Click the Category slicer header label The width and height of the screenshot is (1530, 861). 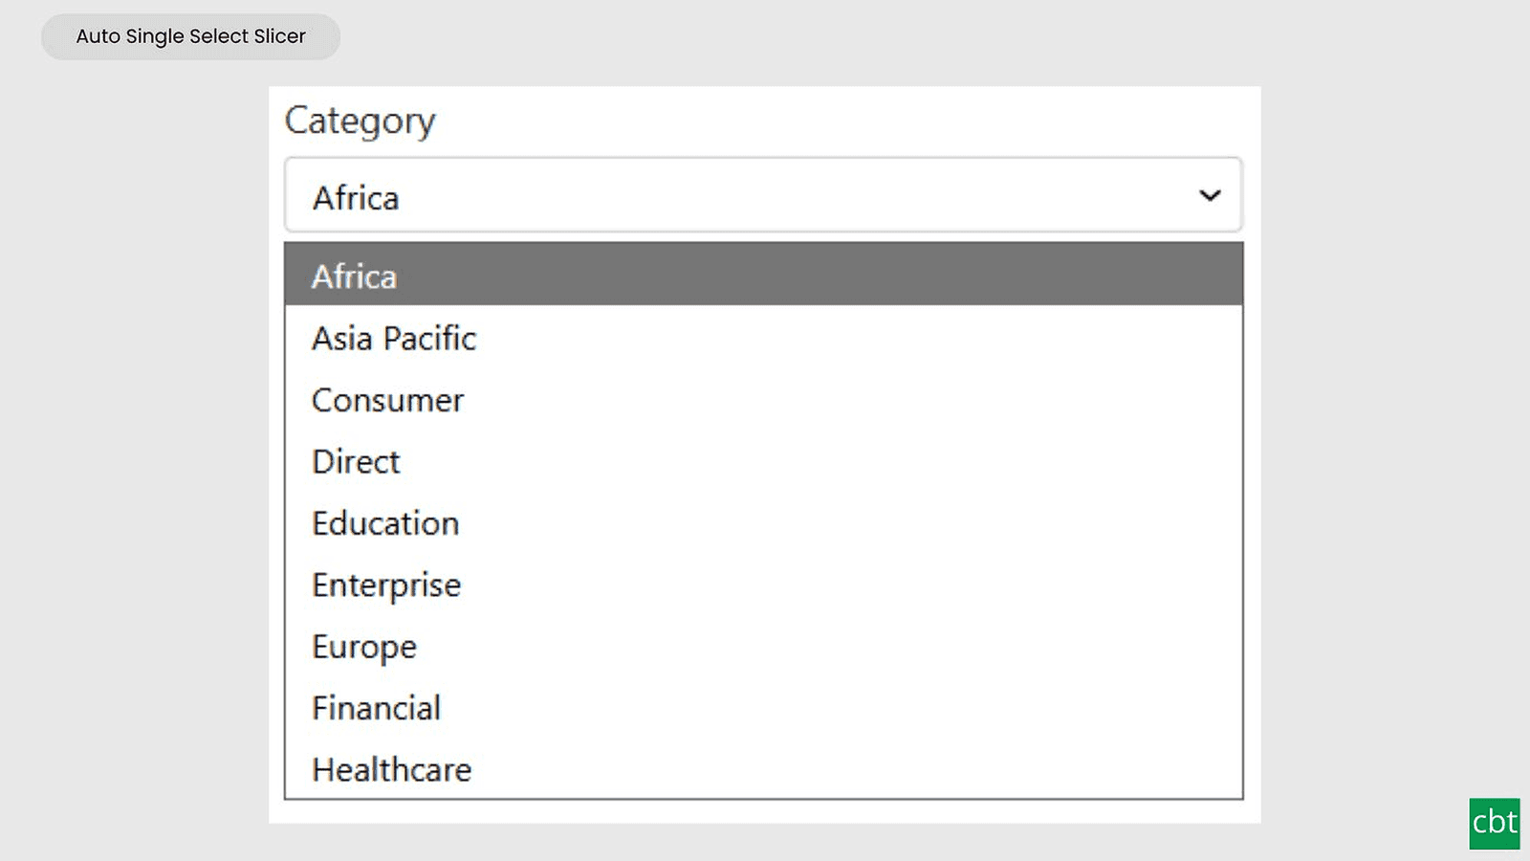pyautogui.click(x=360, y=121)
